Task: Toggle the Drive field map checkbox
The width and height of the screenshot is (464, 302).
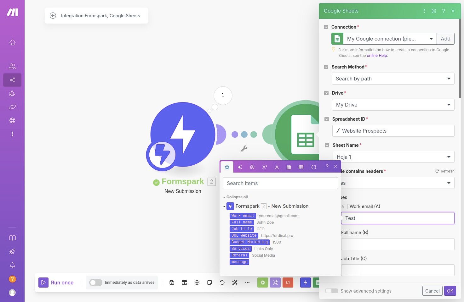Action: 326,93
